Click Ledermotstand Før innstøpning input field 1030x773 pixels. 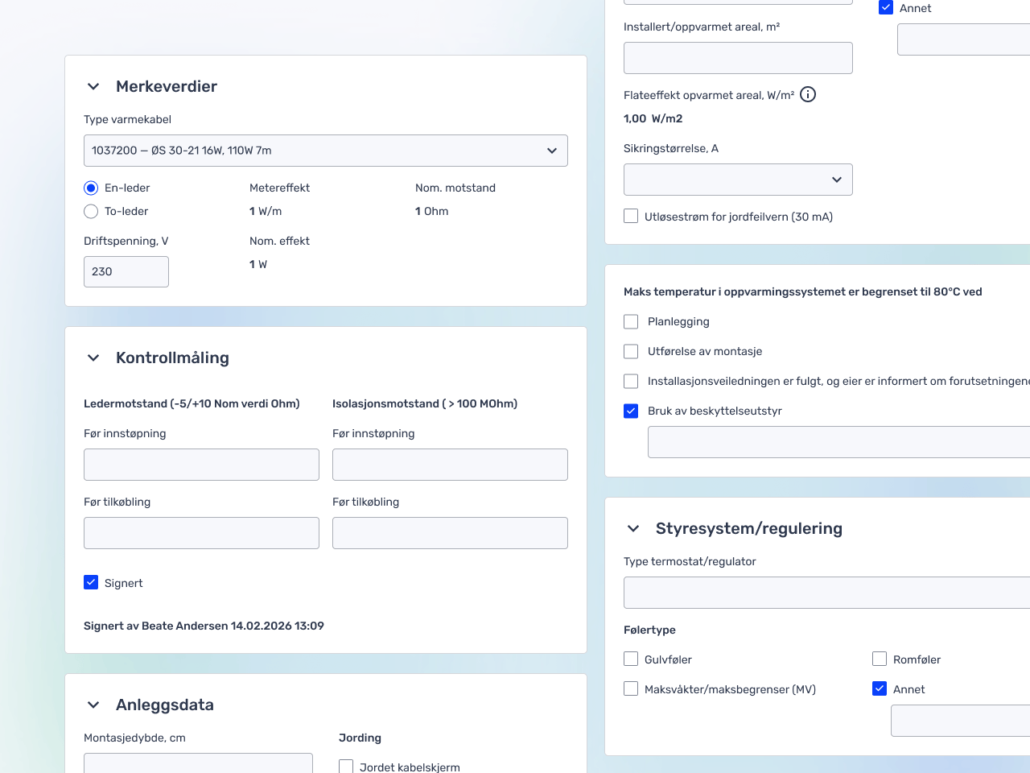tap(201, 465)
